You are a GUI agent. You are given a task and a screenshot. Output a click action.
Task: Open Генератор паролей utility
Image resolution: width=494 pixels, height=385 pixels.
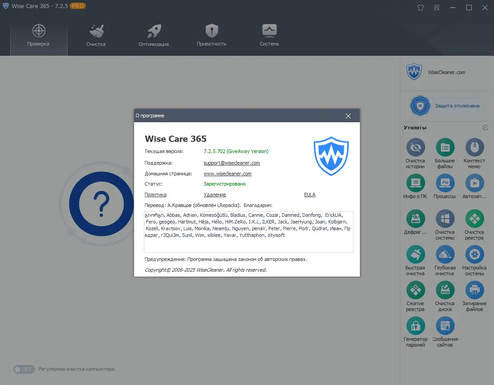coord(415,332)
